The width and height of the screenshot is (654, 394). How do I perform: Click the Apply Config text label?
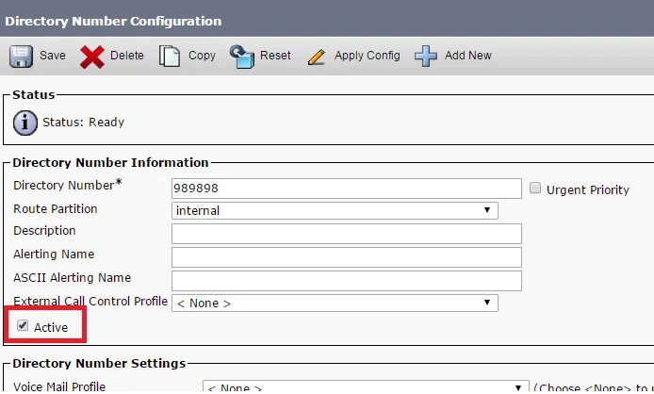coord(368,56)
